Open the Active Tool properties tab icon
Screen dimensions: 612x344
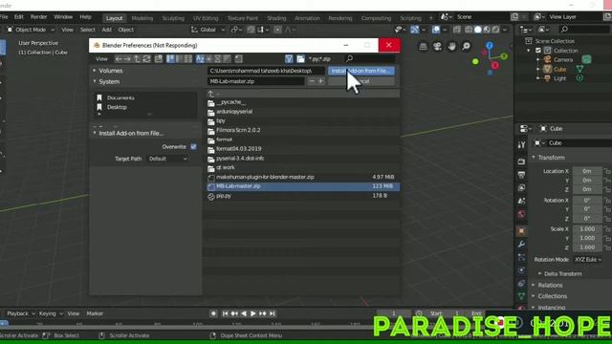[x=521, y=144]
